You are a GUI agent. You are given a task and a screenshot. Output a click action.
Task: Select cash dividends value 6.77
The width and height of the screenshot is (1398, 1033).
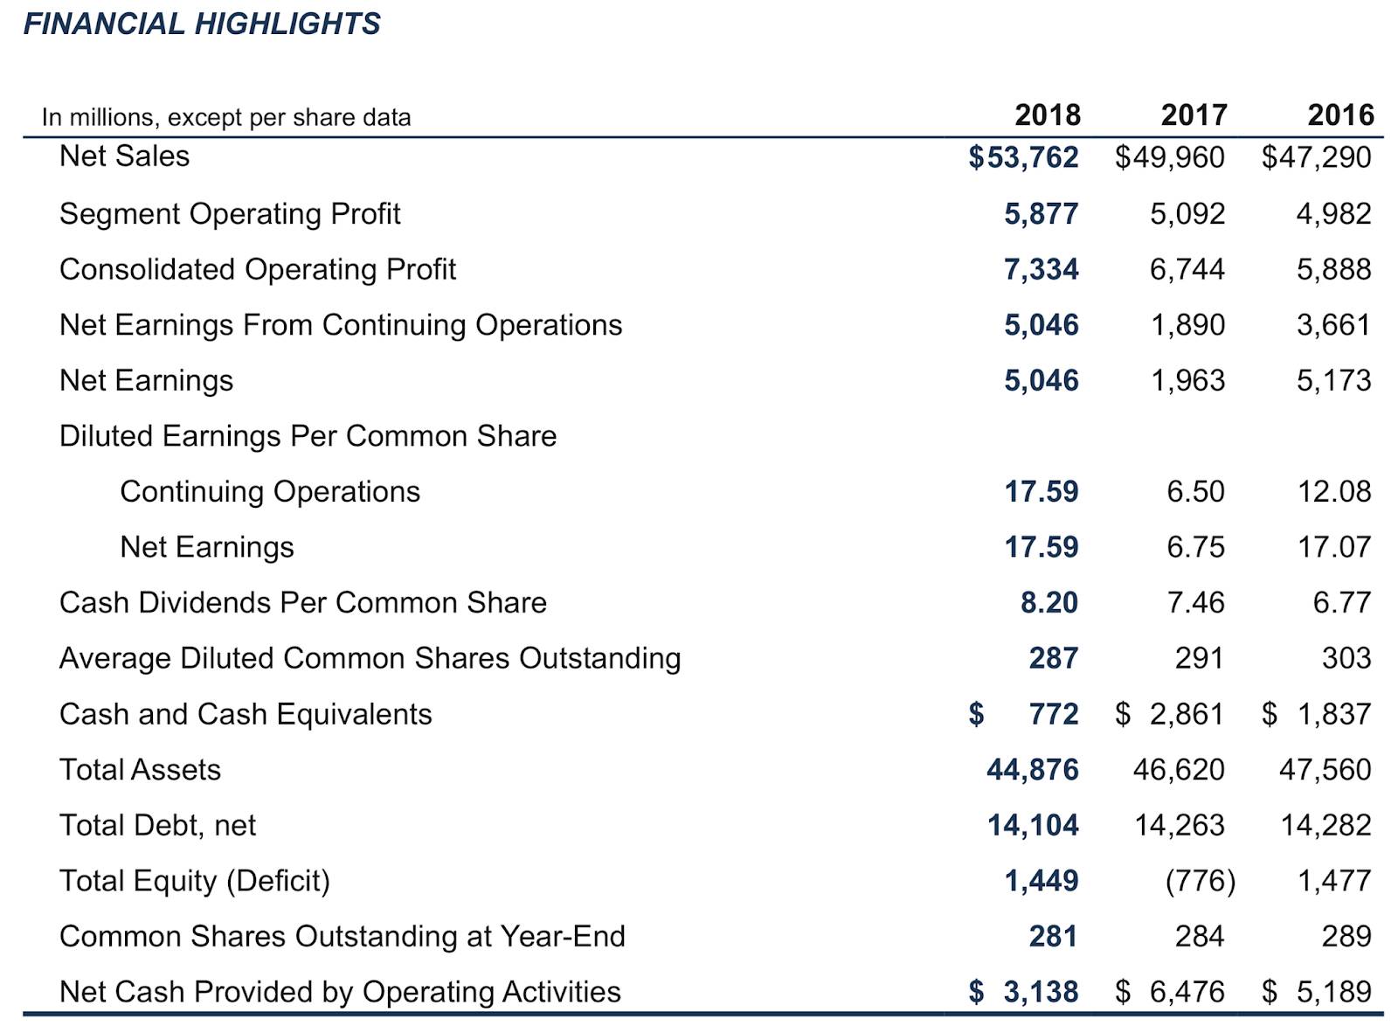coord(1342,603)
